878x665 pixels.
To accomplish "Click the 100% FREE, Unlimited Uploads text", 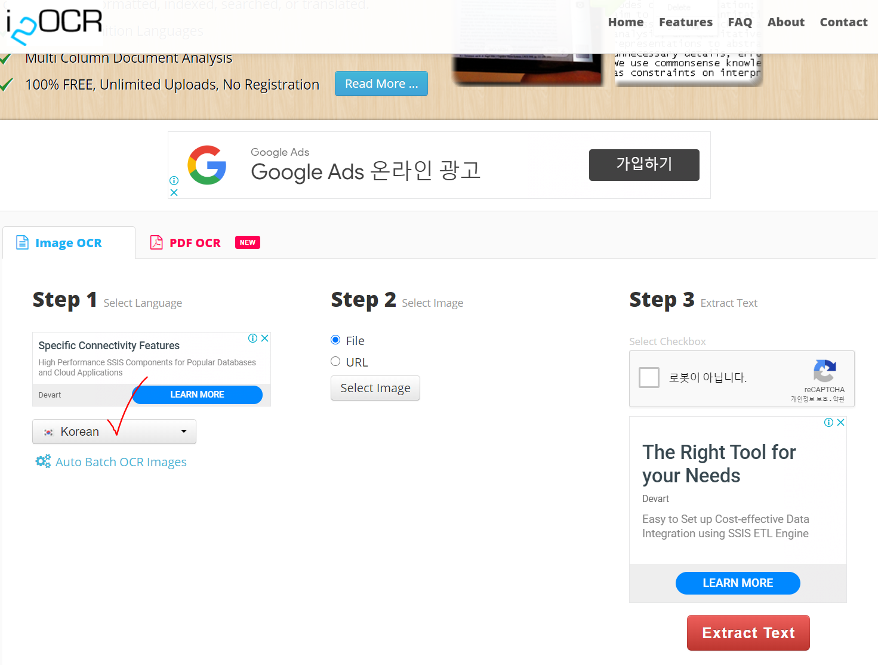I will [172, 85].
